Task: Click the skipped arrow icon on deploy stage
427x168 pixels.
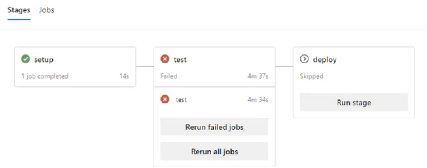Action: click(304, 60)
